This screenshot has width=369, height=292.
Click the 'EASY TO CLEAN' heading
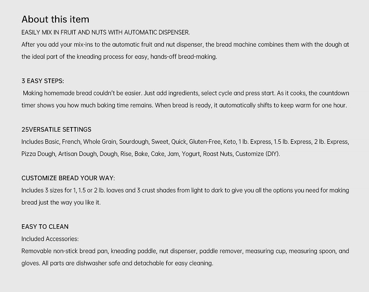point(45,227)
